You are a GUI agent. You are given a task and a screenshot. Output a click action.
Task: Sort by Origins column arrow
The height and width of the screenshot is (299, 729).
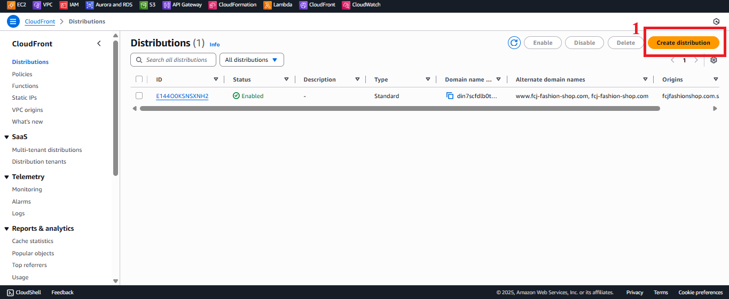point(716,79)
